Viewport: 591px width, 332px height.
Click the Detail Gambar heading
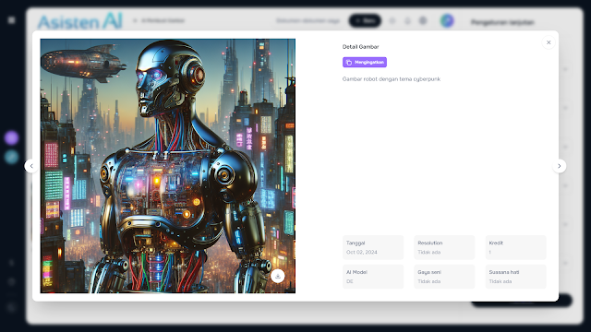[360, 47]
